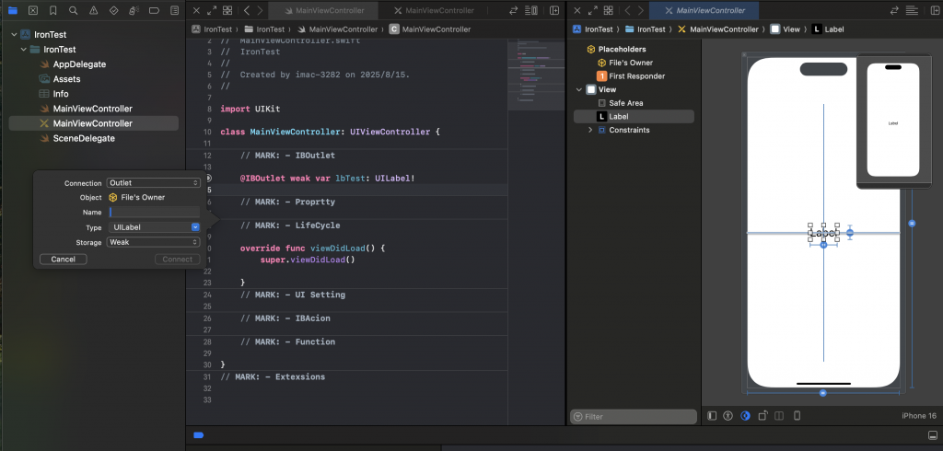Image resolution: width=943 pixels, height=451 pixels.
Task: Collapse the View item in outline
Action: [x=579, y=89]
